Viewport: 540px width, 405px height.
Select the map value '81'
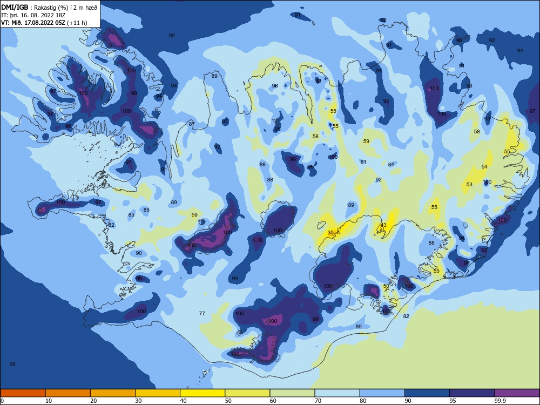363,162
